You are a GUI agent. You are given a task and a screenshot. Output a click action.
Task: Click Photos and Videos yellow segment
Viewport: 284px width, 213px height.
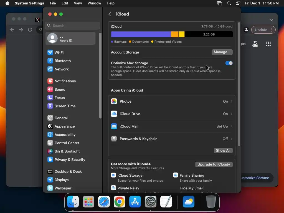pyautogui.click(x=181, y=34)
